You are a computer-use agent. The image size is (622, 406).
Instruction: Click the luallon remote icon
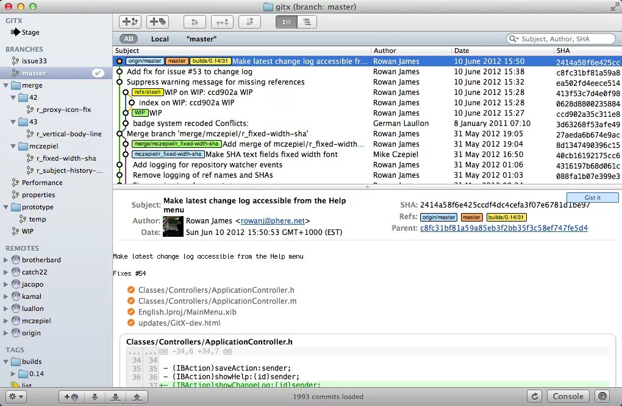[x=16, y=309]
